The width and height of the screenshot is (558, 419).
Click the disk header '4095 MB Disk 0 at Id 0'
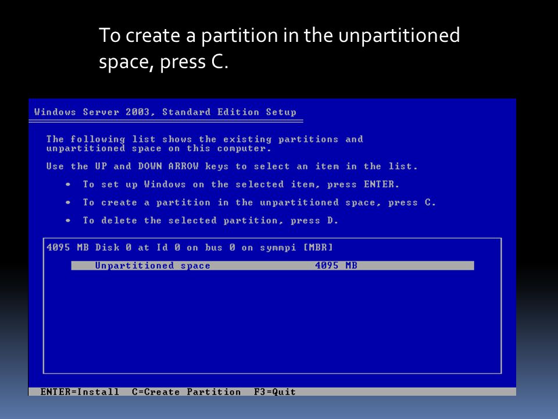tap(189, 247)
